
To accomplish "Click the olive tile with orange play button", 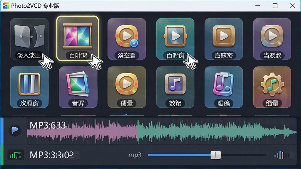I will coord(127,87).
